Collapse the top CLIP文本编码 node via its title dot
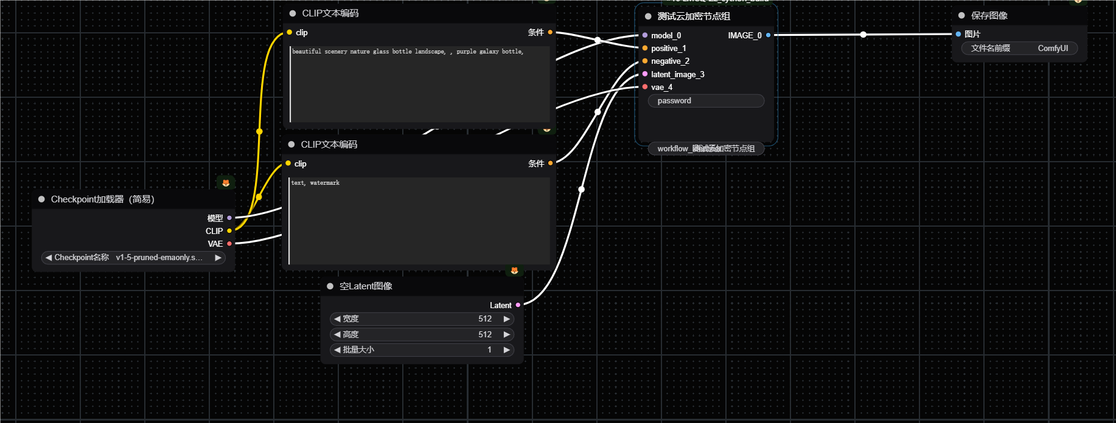 click(x=293, y=13)
